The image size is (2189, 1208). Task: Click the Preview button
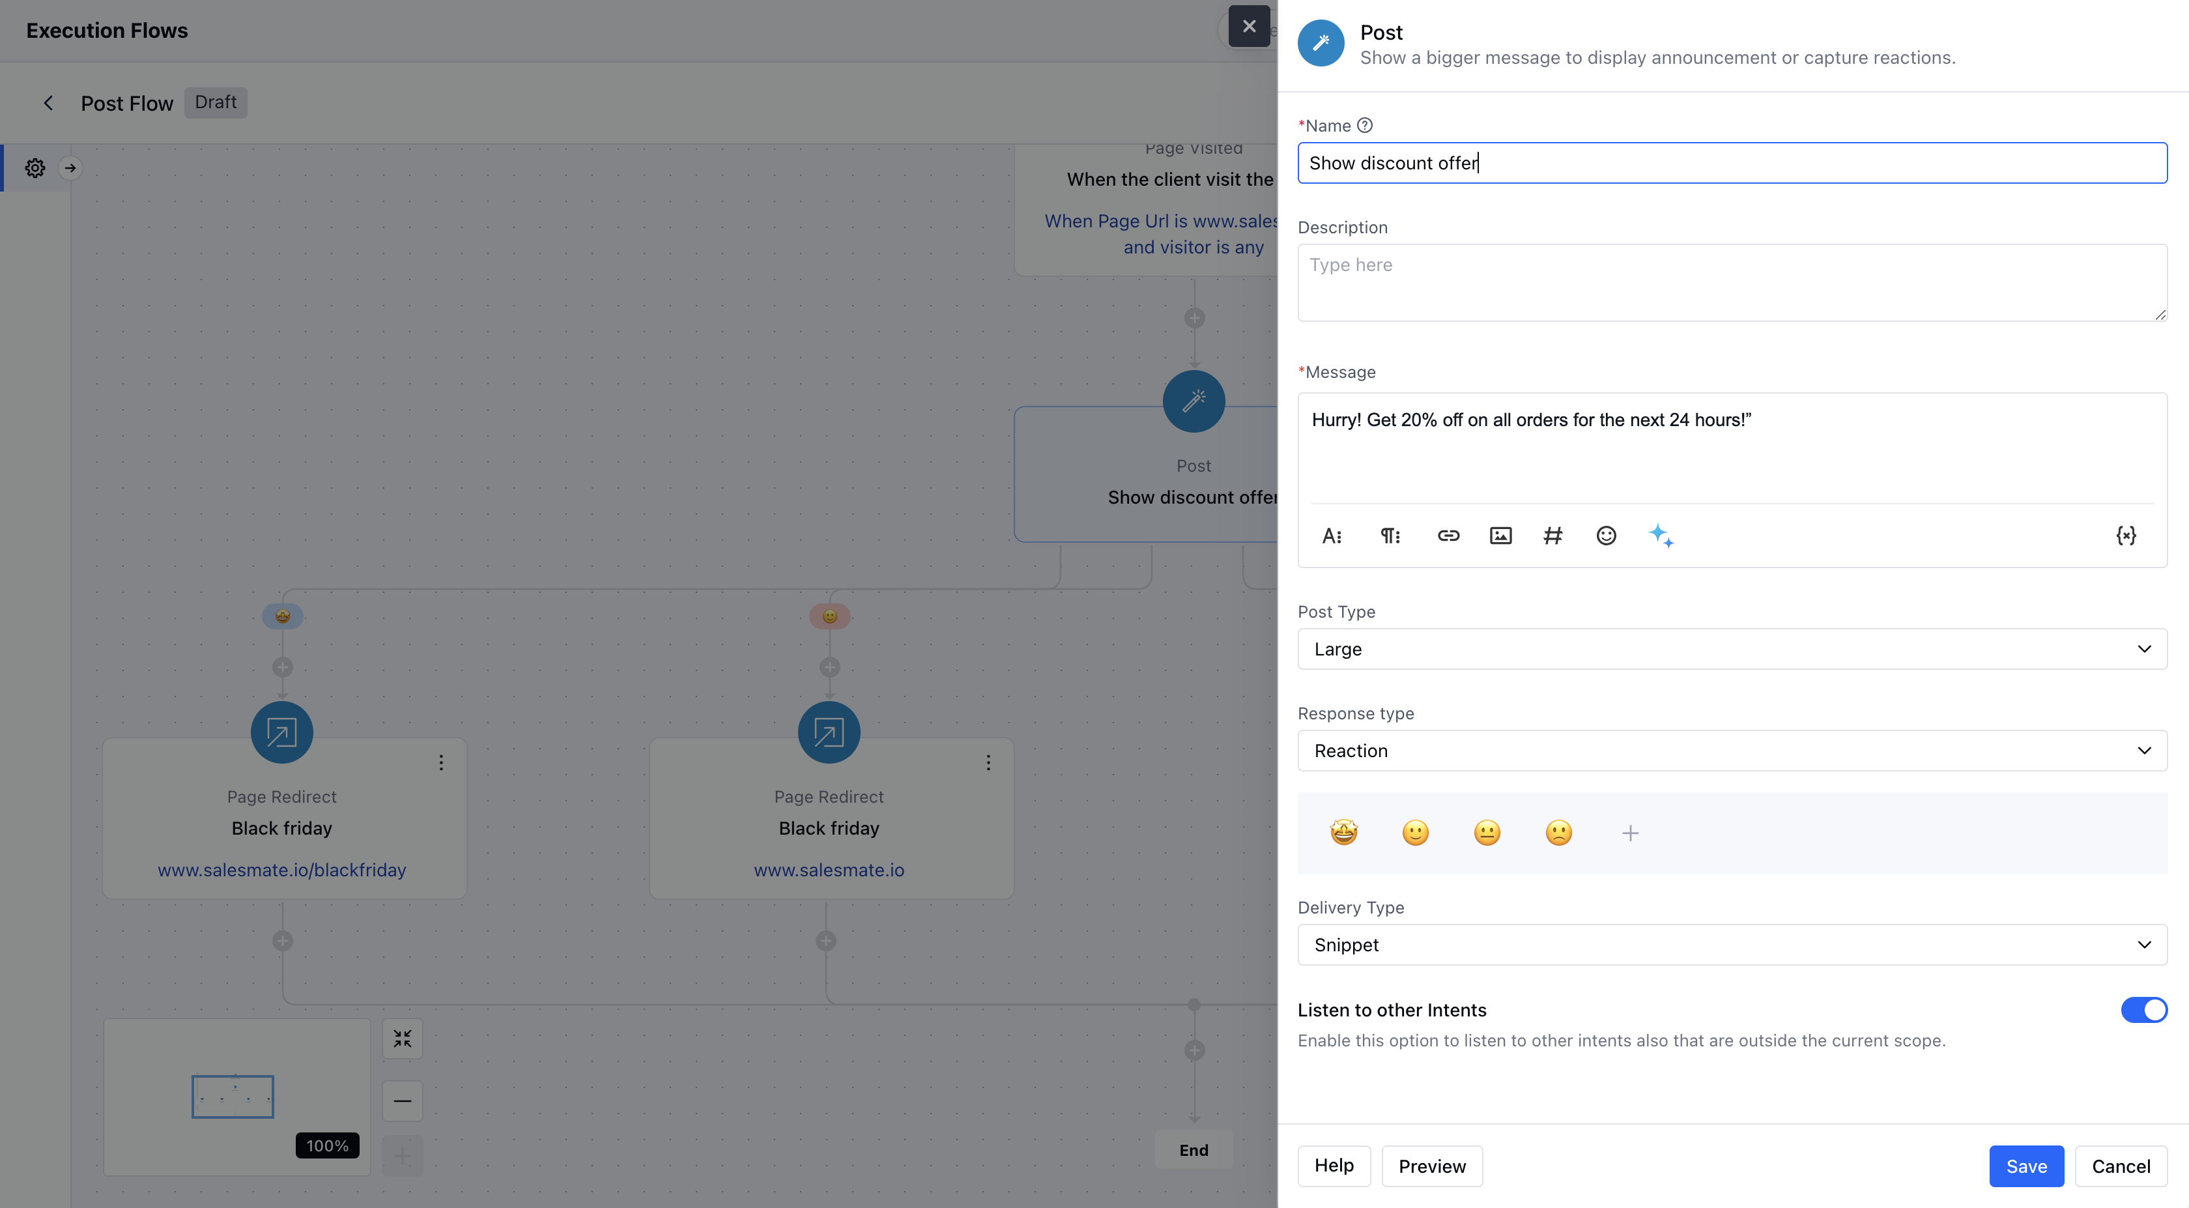click(x=1432, y=1166)
